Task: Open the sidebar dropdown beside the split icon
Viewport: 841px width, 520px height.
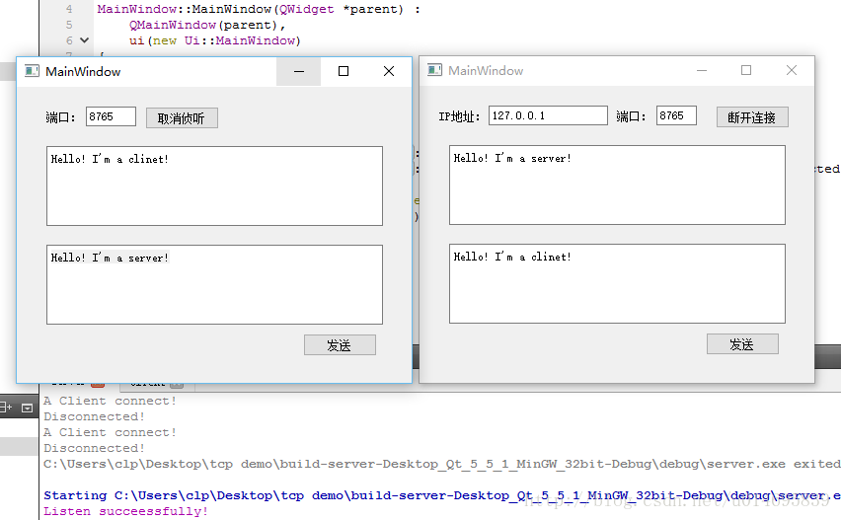Action: (x=27, y=407)
